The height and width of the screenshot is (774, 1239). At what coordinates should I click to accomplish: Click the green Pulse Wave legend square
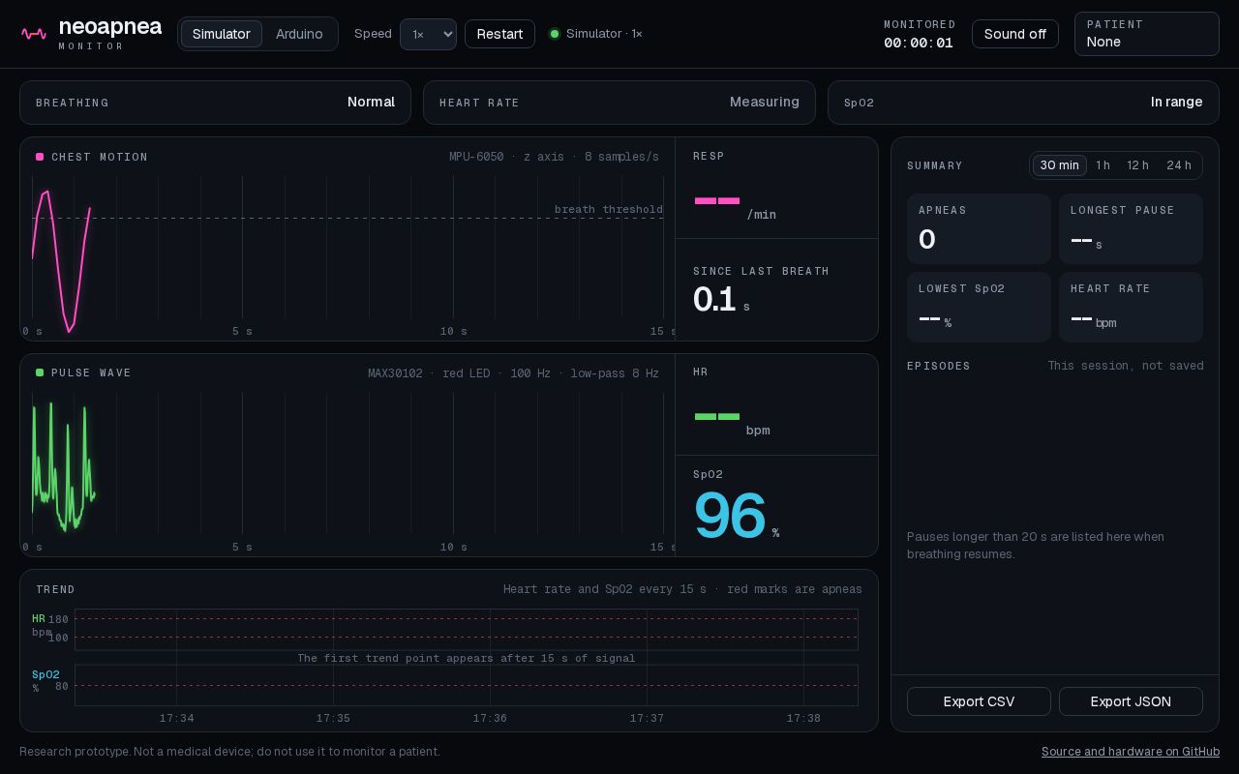40,372
